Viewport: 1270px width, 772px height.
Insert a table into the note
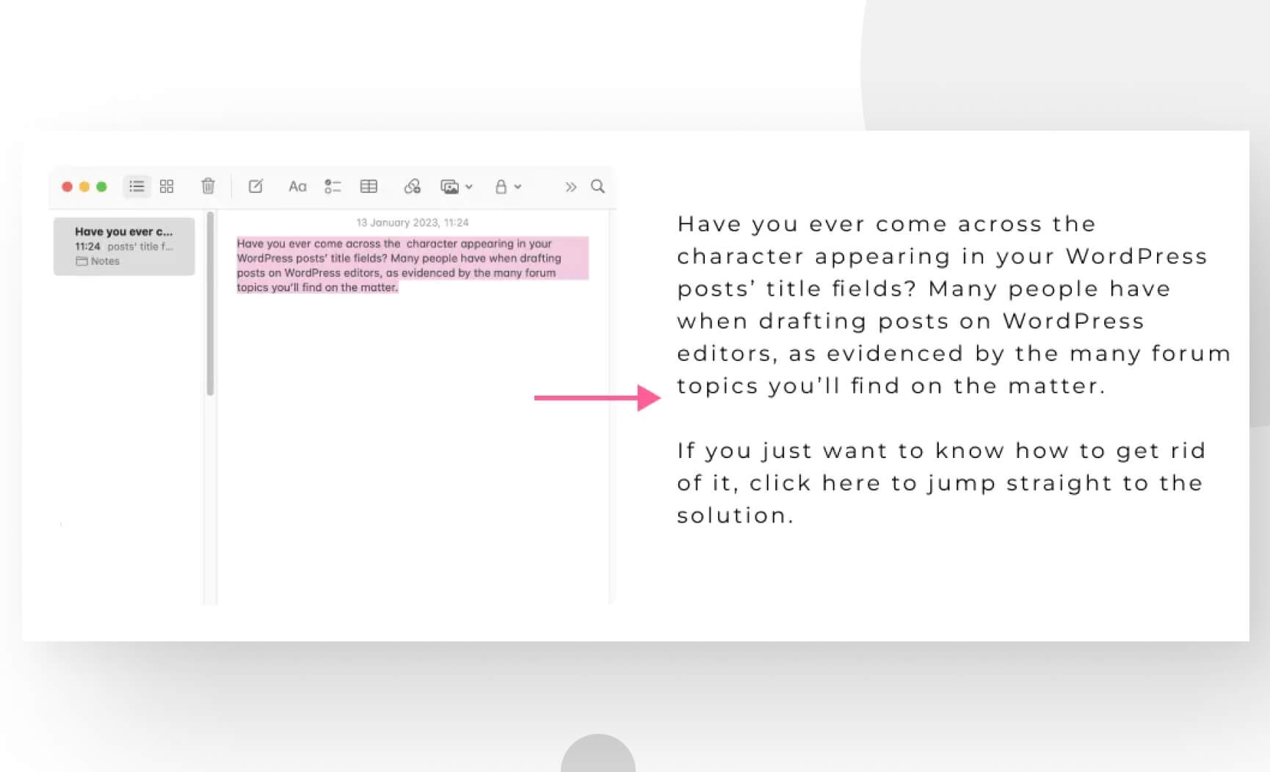pos(369,186)
